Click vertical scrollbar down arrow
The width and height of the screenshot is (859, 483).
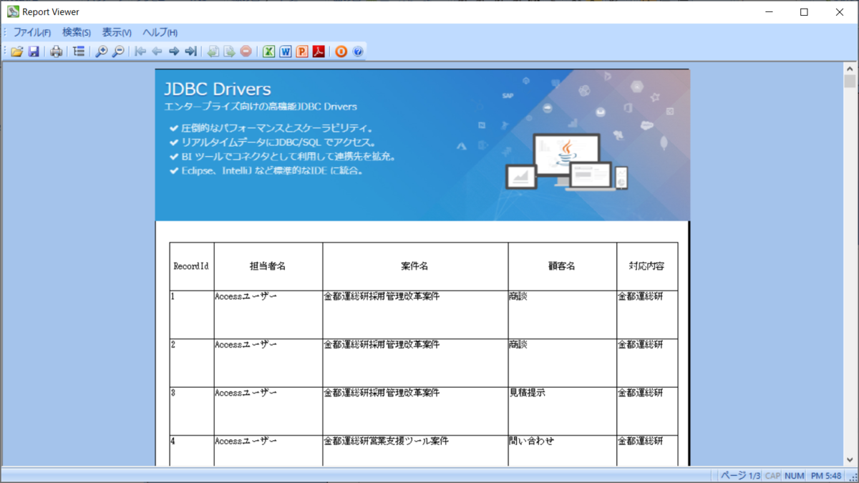pos(850,461)
